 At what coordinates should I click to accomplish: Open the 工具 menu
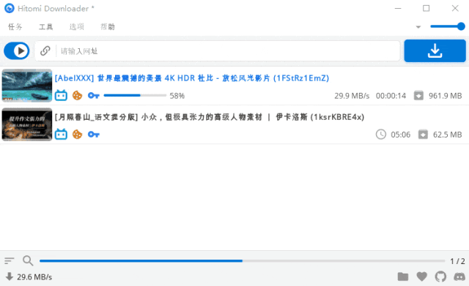point(45,27)
